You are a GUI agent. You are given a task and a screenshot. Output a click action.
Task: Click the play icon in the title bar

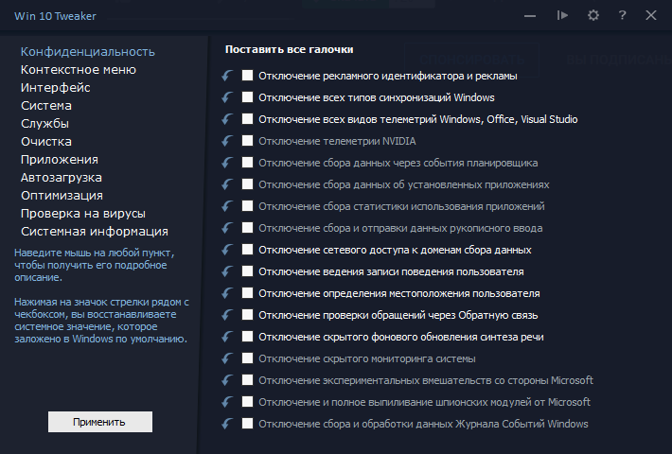(x=563, y=15)
